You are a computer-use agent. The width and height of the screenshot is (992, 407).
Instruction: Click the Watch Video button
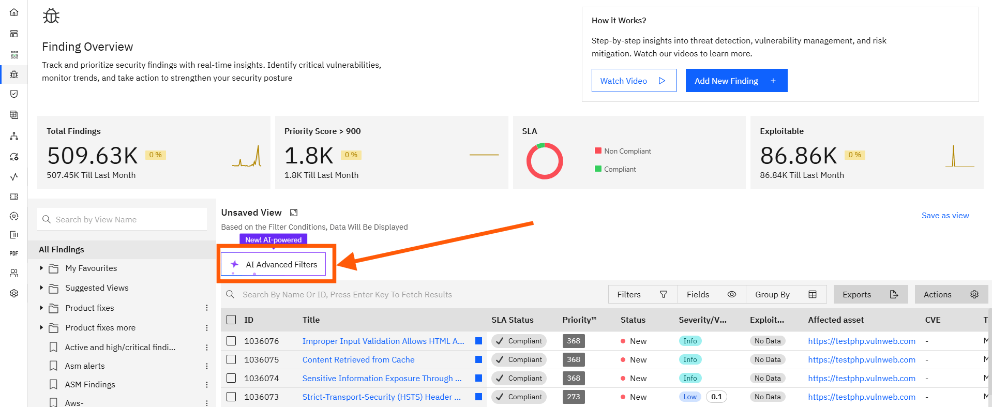(634, 81)
